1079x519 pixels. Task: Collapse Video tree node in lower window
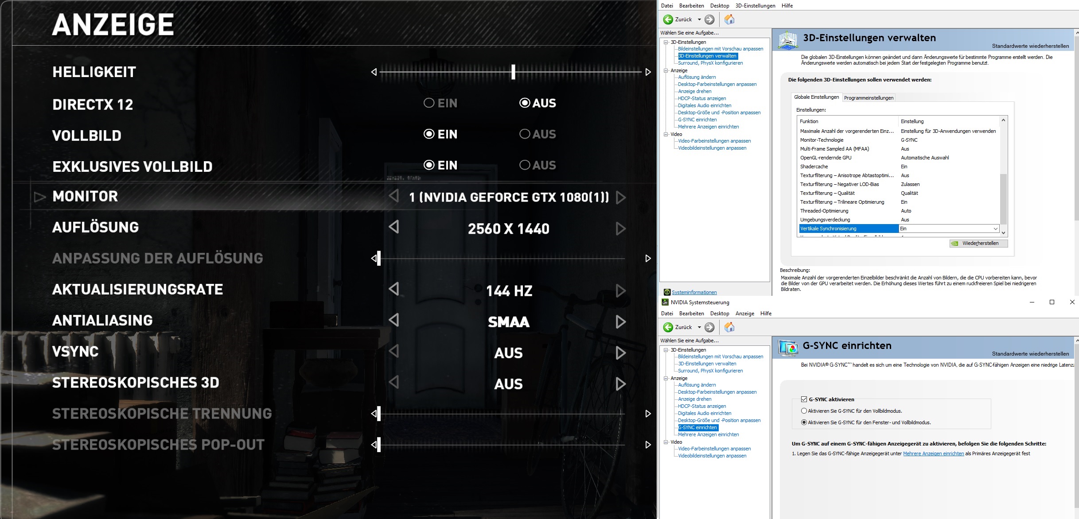[666, 442]
